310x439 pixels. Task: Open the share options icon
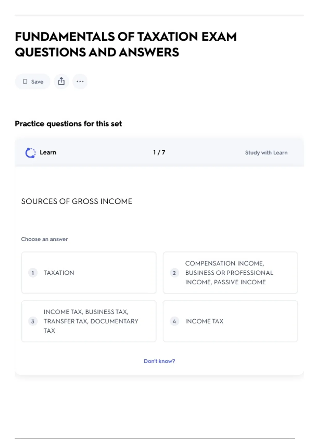click(x=61, y=82)
